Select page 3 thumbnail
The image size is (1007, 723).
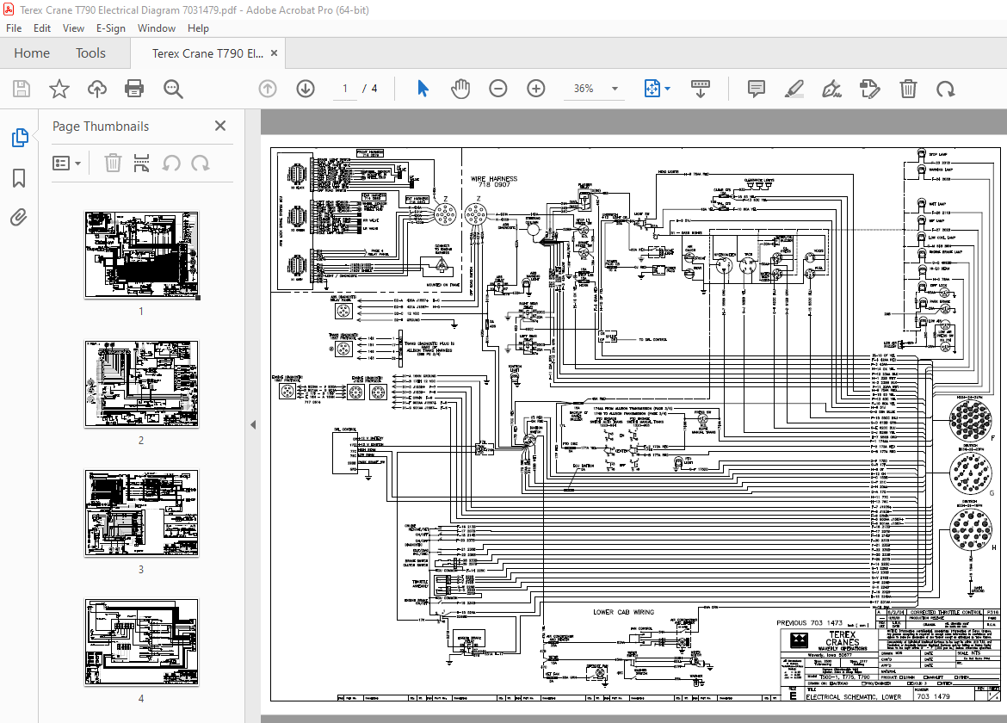pos(141,512)
